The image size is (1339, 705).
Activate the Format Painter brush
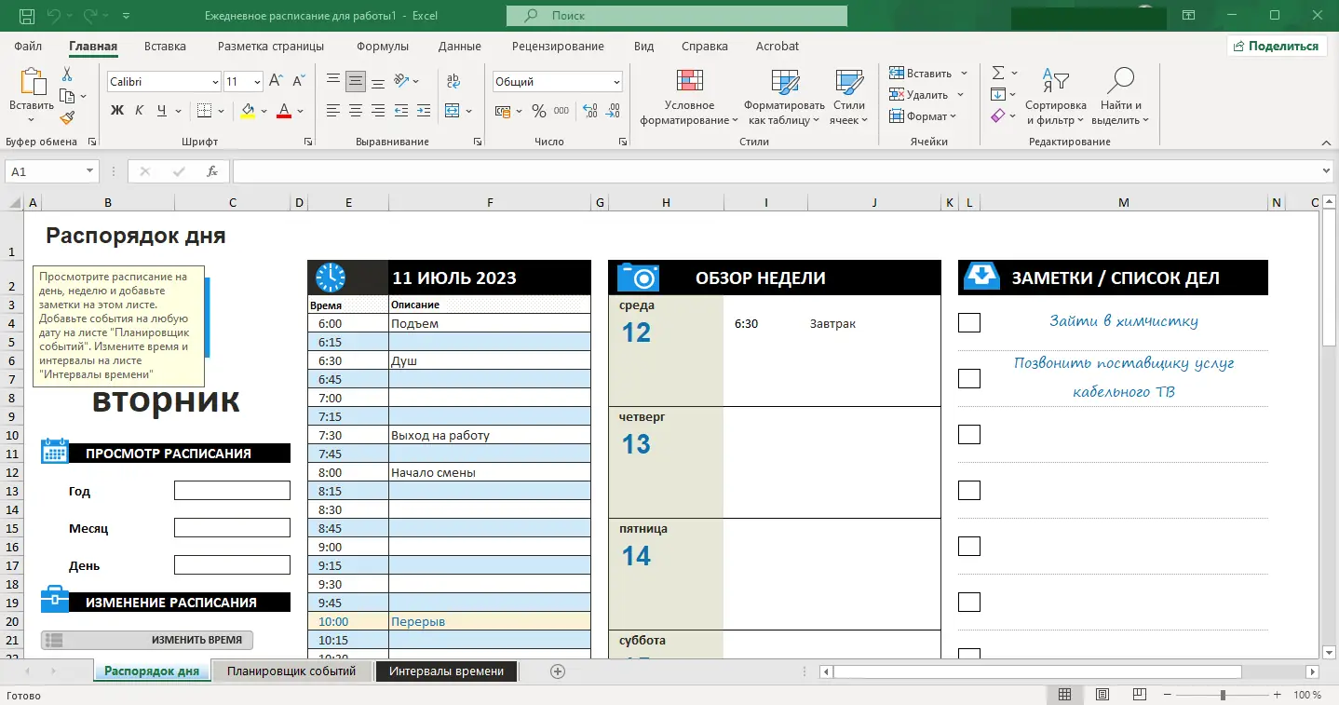click(67, 117)
